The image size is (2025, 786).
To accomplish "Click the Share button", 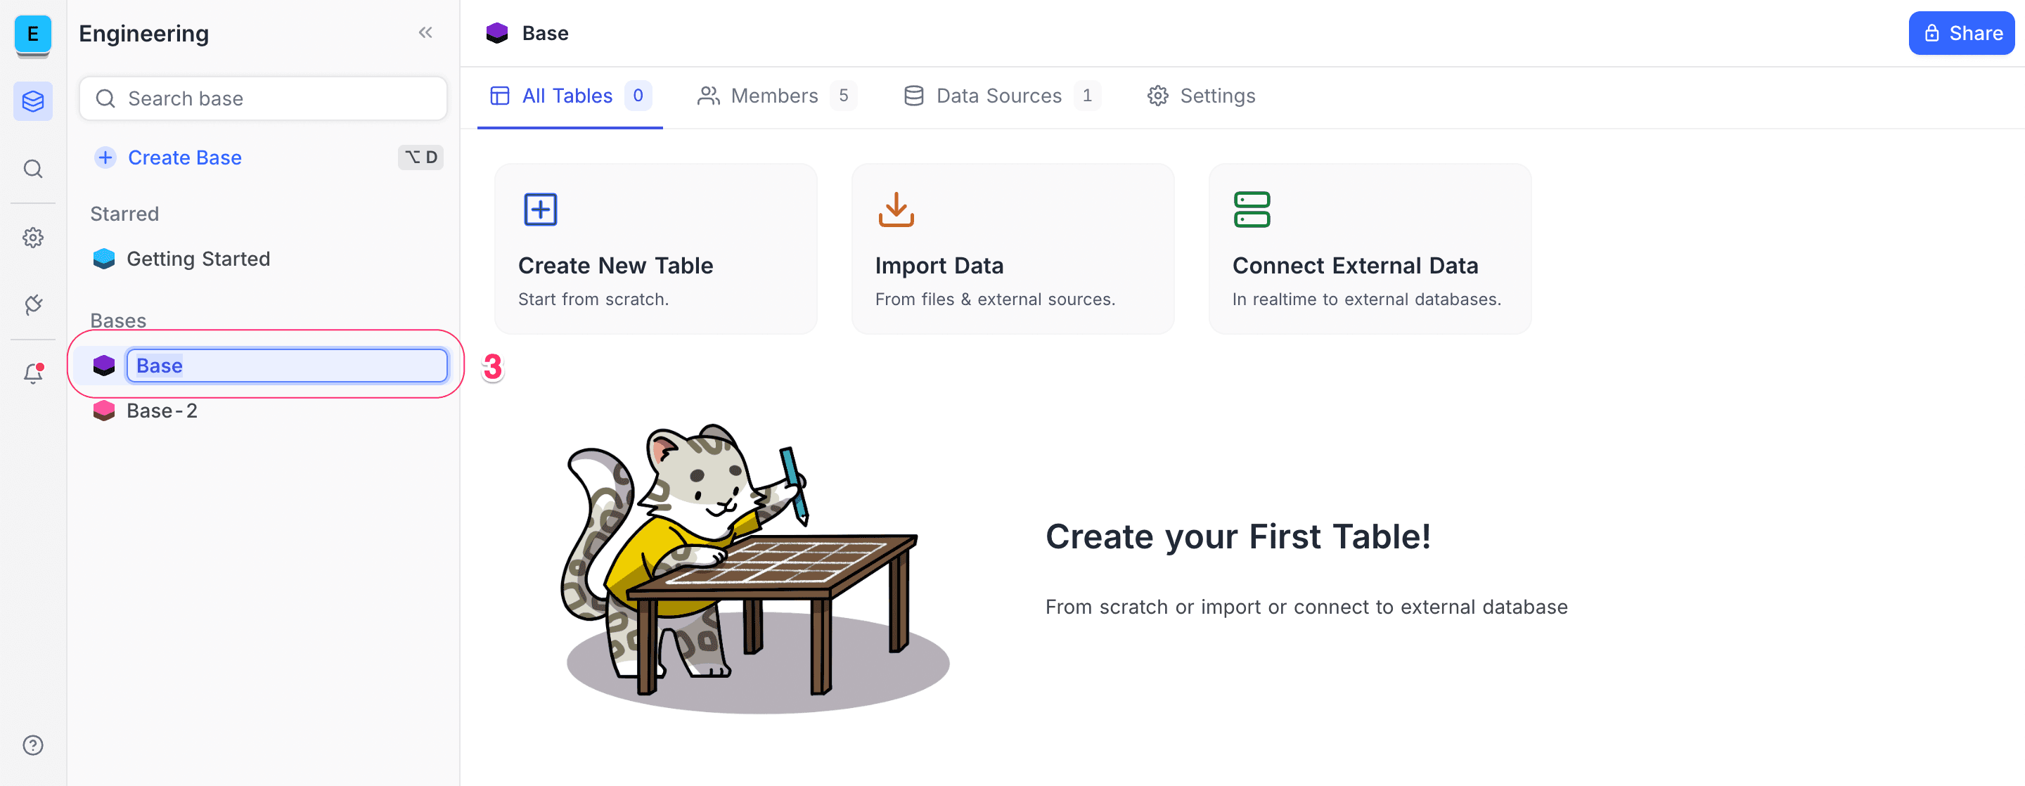I will 1961,33.
